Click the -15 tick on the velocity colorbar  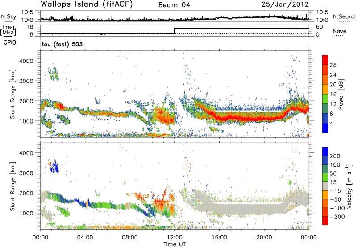point(335,191)
